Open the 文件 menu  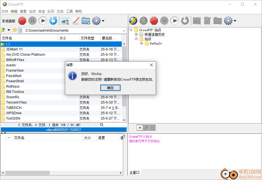5,11
